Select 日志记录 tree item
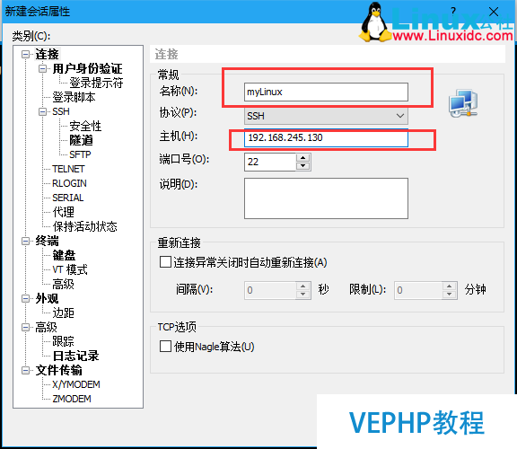The image size is (517, 449). pos(75,356)
